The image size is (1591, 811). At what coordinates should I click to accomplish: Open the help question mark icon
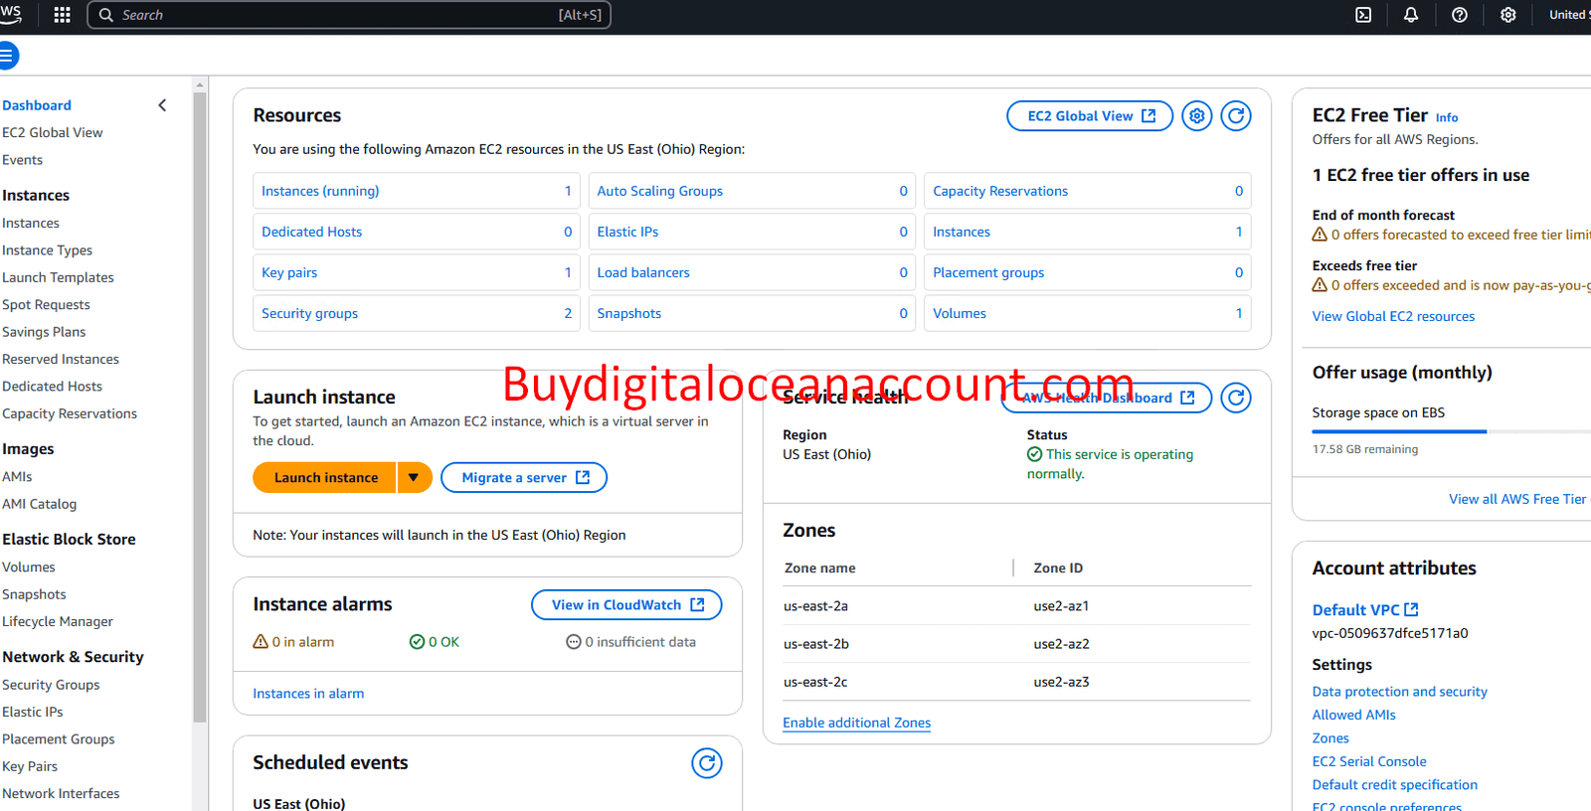tap(1459, 15)
